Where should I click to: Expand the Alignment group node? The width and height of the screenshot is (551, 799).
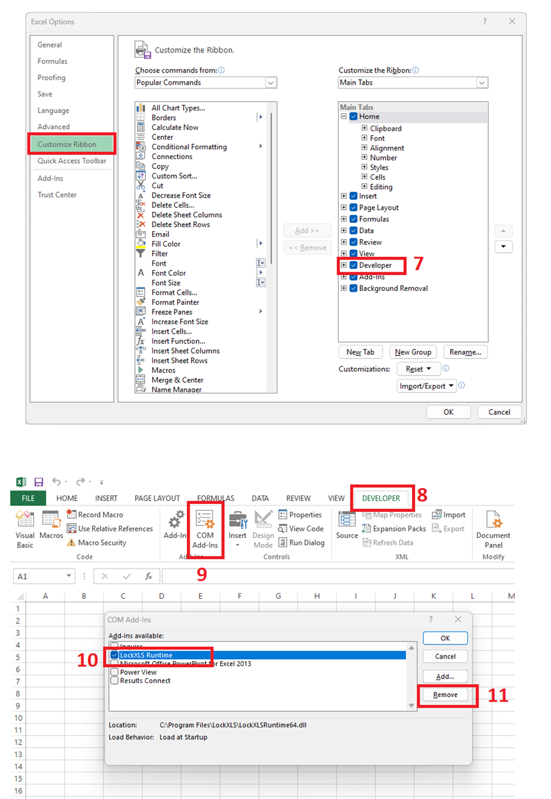point(365,148)
